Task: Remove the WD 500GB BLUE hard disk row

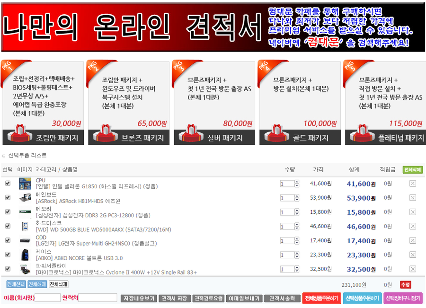Action: point(412,226)
